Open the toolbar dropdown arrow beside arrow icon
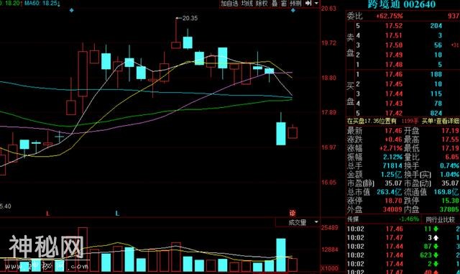The width and height of the screenshot is (460, 274). coord(316,3)
